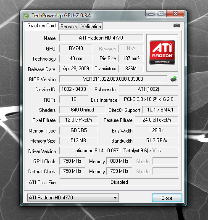Minimize the GPU-Z window
Screen dimensions: 208x220
click(151, 14)
